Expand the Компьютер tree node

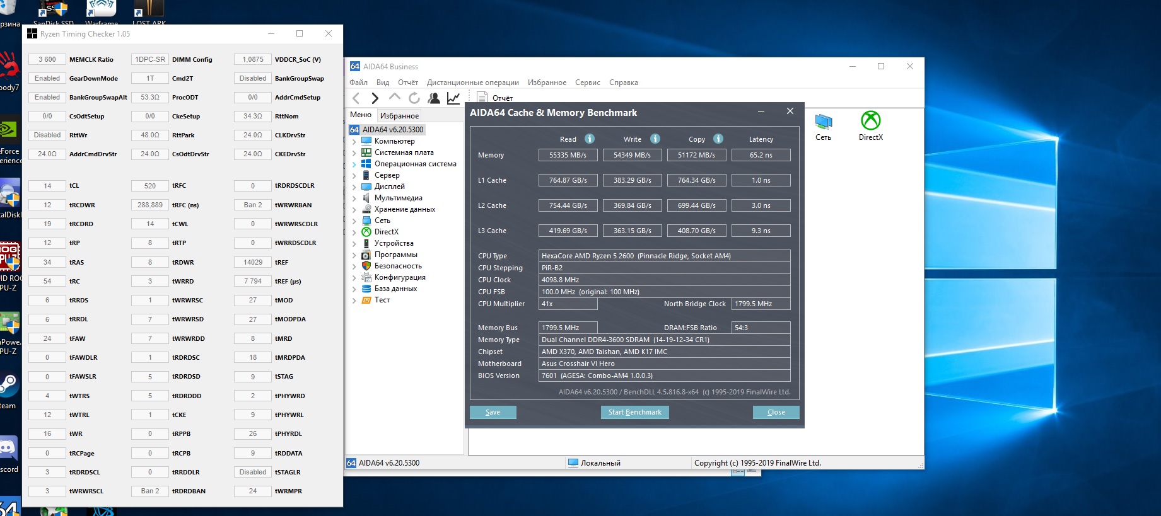point(354,142)
